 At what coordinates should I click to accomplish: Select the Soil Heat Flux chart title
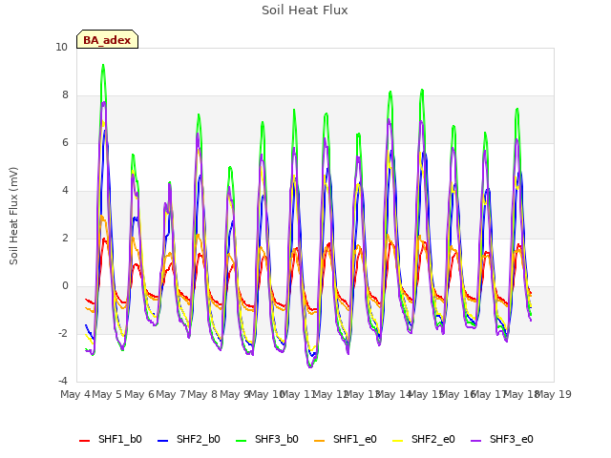tap(305, 10)
